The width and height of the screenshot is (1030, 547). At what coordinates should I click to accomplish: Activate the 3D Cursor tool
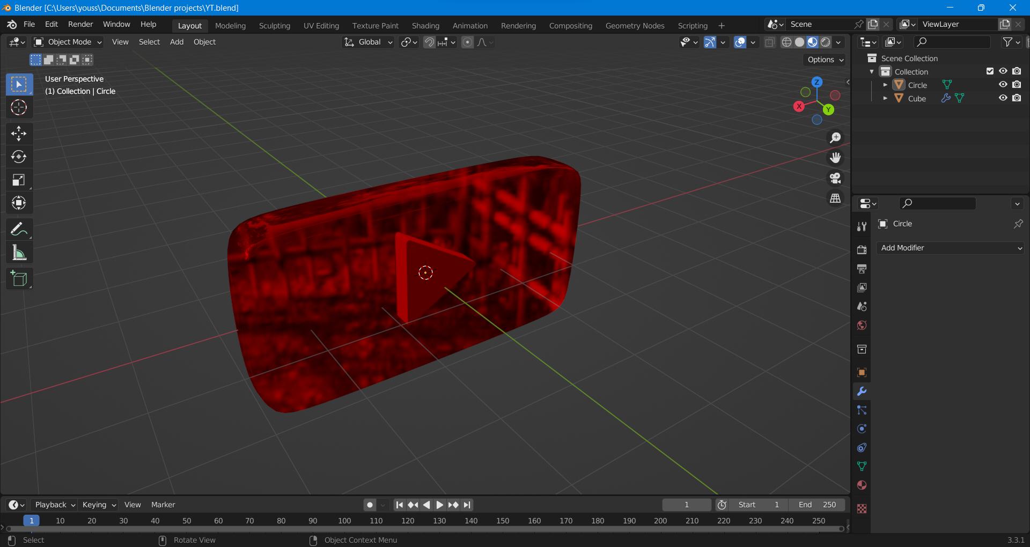pyautogui.click(x=19, y=107)
